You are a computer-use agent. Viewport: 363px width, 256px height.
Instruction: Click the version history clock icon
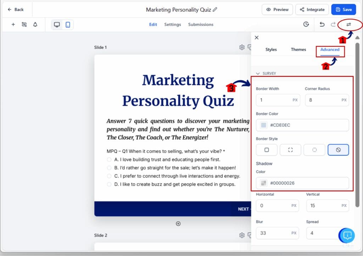(306, 24)
